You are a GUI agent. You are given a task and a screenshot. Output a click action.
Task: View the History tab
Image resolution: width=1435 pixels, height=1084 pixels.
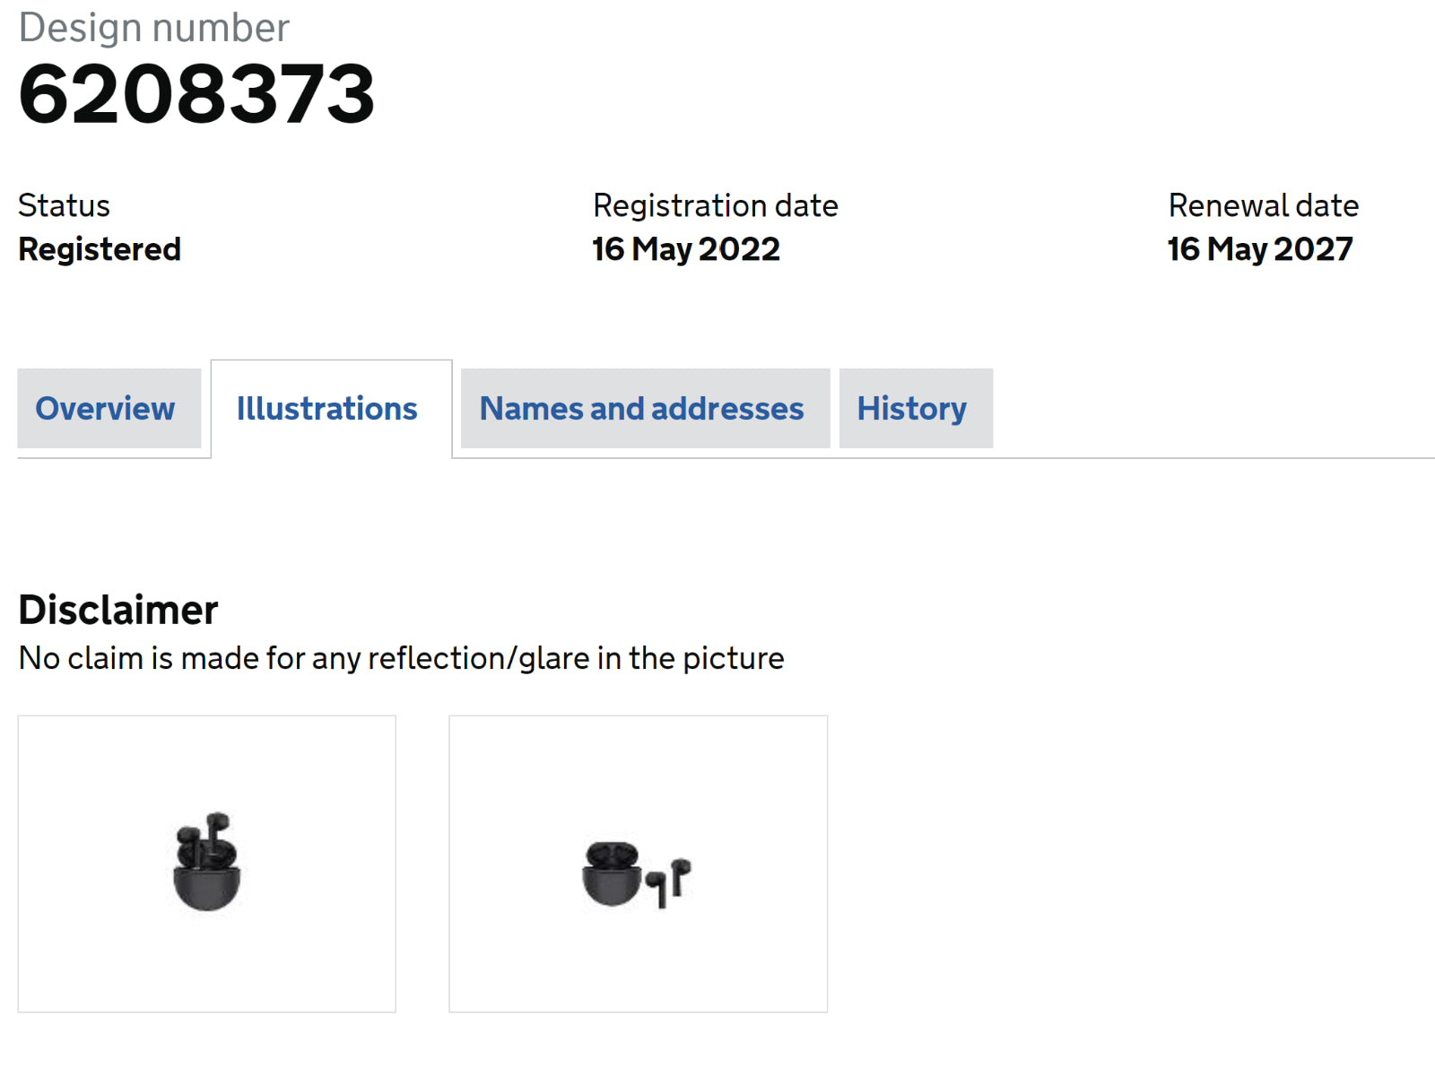point(911,409)
